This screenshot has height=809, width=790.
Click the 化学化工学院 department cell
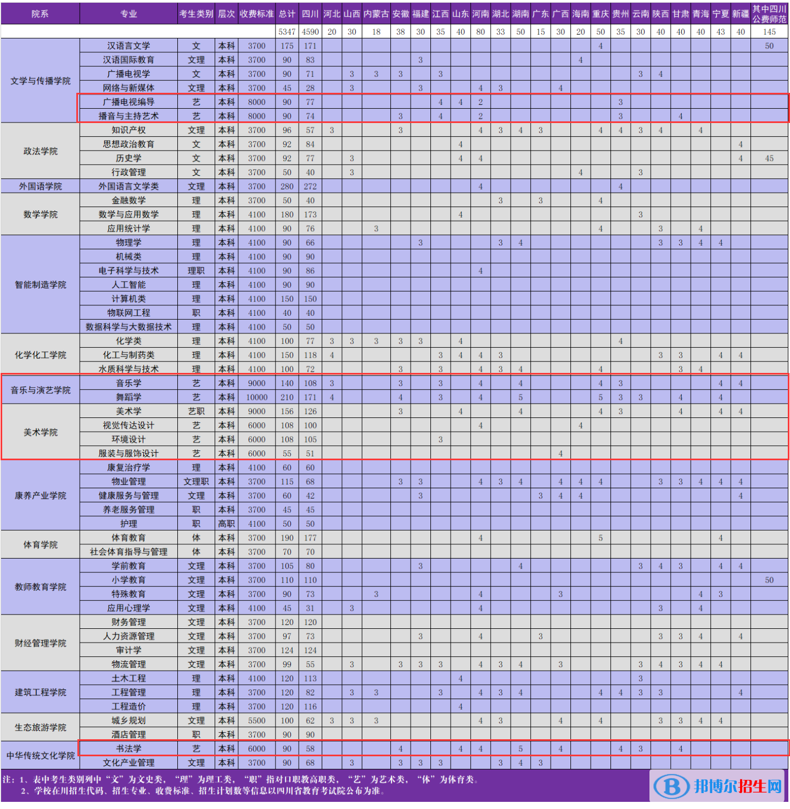pos(40,355)
